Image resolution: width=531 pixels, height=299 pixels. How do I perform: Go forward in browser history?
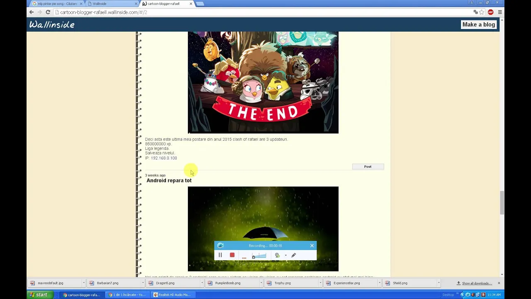point(39,12)
